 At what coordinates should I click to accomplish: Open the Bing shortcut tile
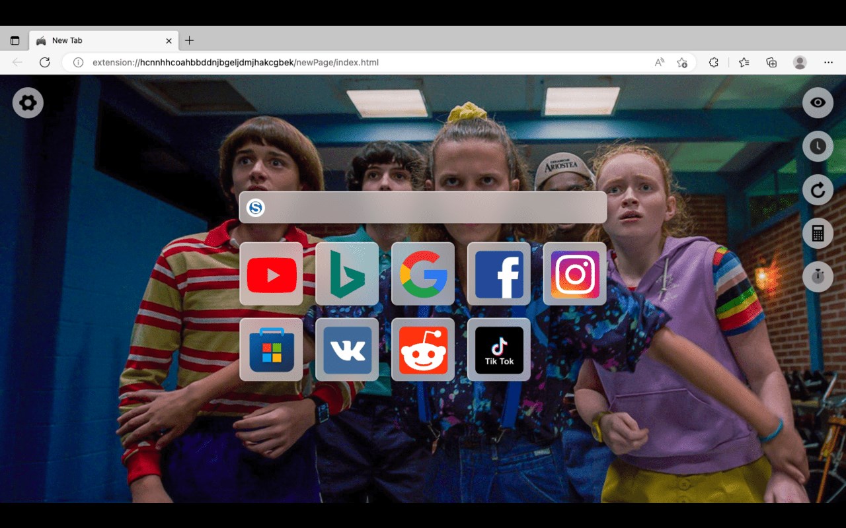pyautogui.click(x=347, y=274)
